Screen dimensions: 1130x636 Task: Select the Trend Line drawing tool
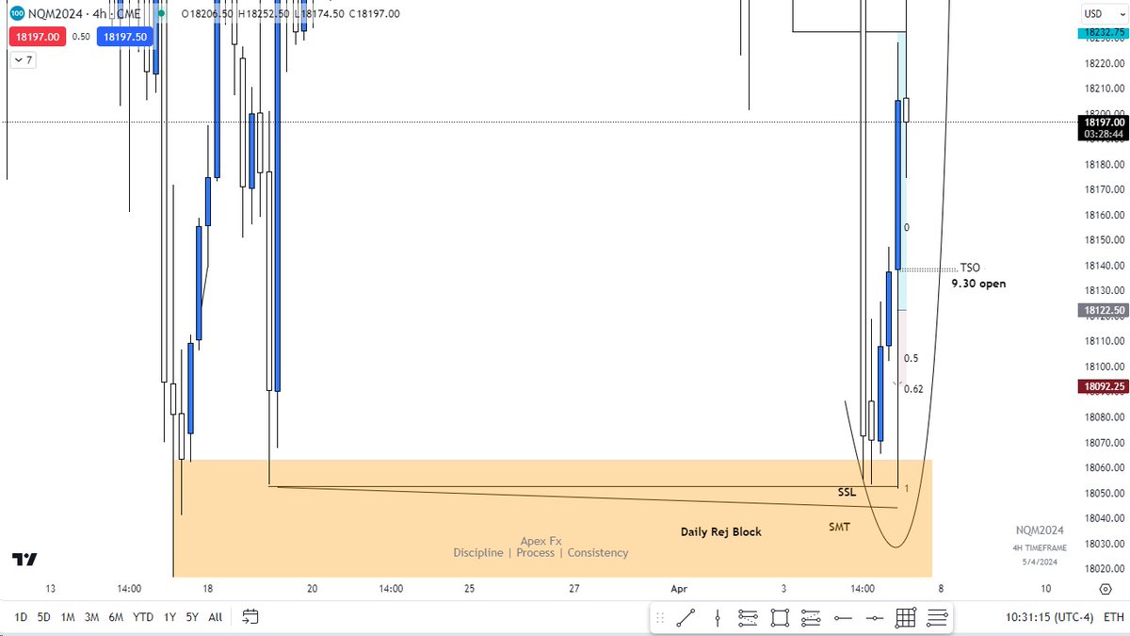(x=686, y=618)
